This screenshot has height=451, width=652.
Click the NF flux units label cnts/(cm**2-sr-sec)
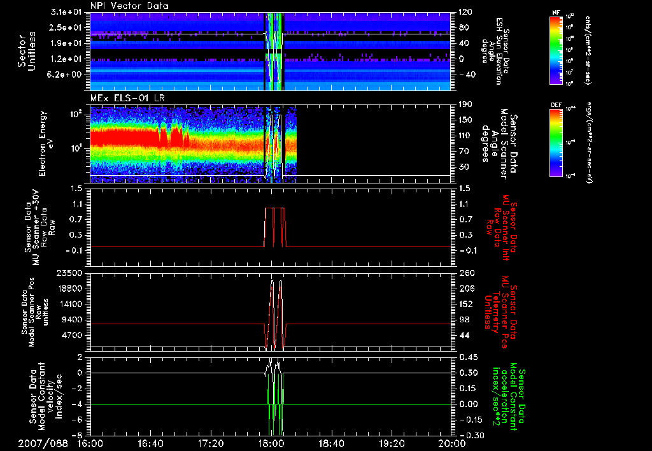pos(588,50)
